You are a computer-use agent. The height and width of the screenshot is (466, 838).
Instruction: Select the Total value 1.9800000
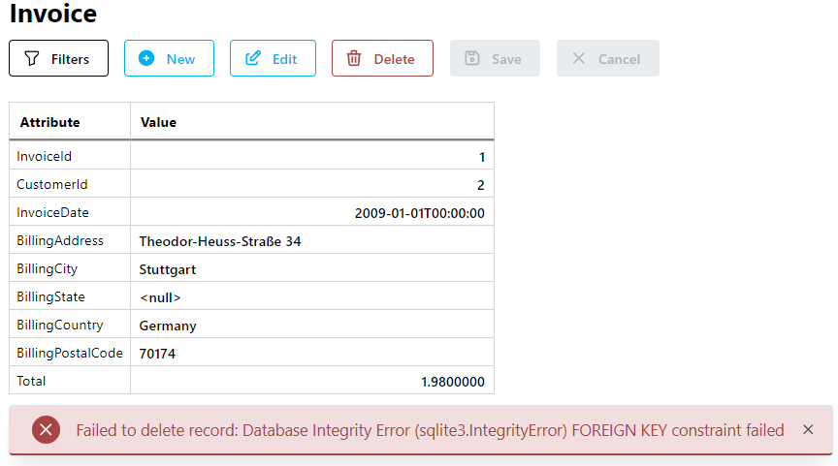453,382
